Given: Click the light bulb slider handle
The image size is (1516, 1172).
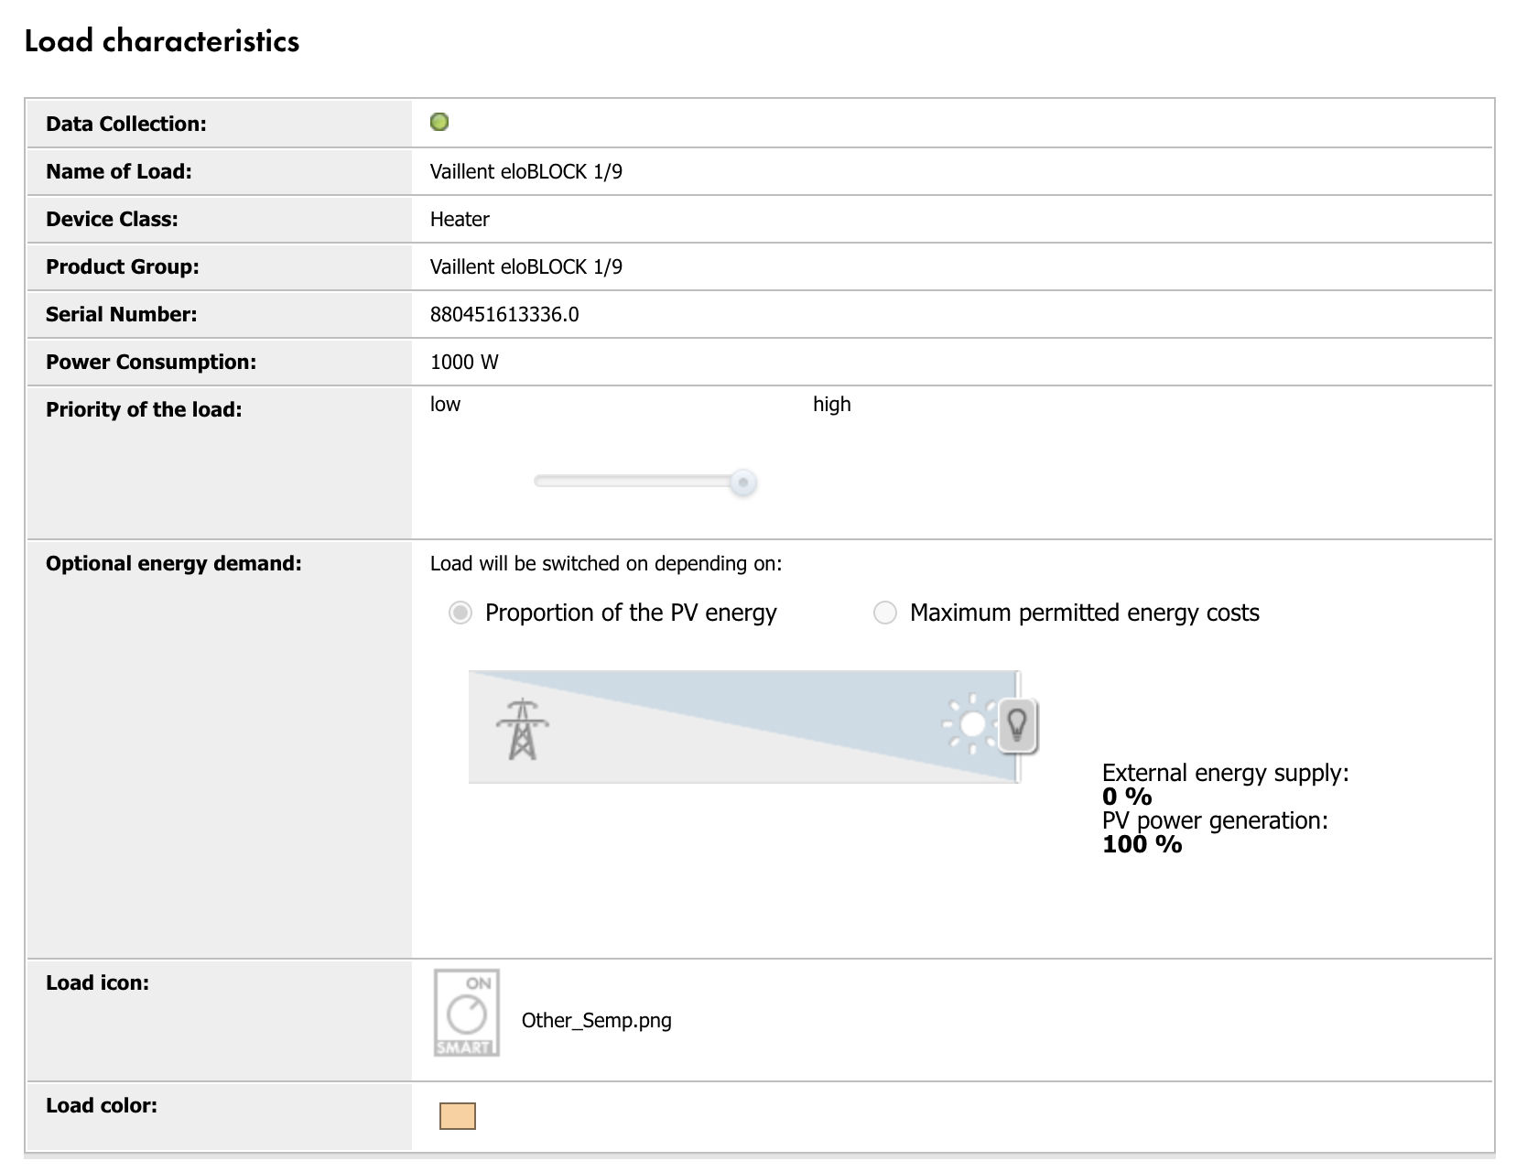Looking at the screenshot, I should click(x=1017, y=726).
